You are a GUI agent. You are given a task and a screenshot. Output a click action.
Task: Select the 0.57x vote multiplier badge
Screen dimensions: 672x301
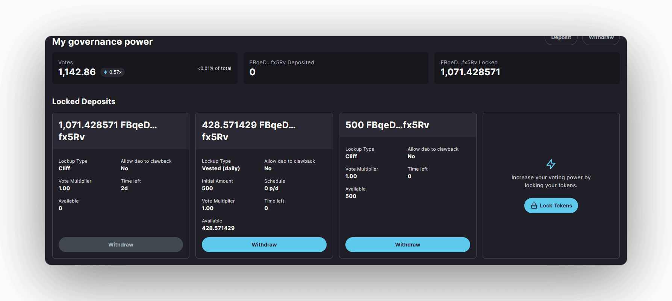pos(113,72)
